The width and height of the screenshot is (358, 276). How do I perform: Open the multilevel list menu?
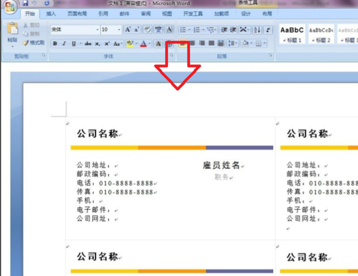point(211,30)
